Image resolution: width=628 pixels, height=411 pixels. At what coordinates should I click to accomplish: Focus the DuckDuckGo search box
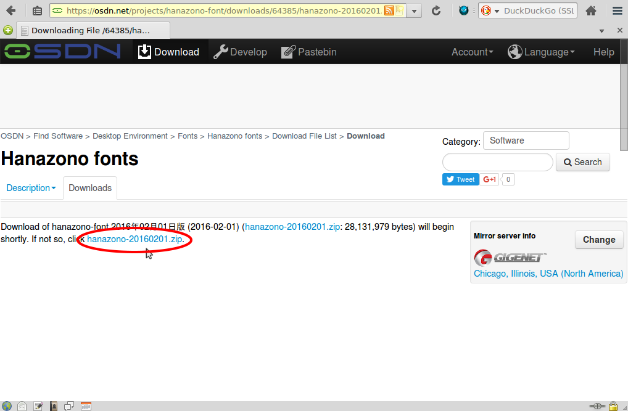click(x=539, y=11)
